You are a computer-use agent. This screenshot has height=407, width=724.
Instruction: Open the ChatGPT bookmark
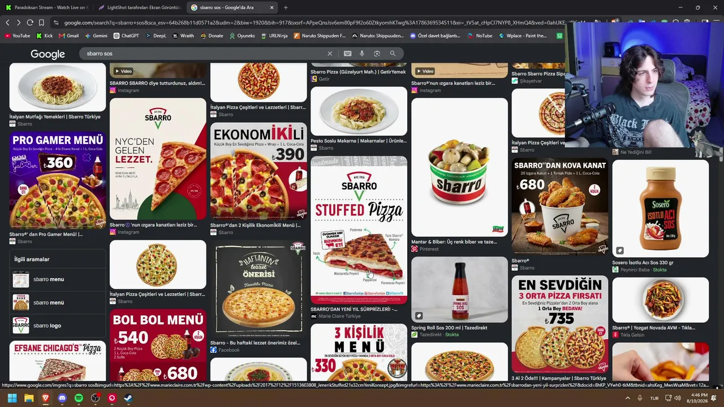click(126, 36)
